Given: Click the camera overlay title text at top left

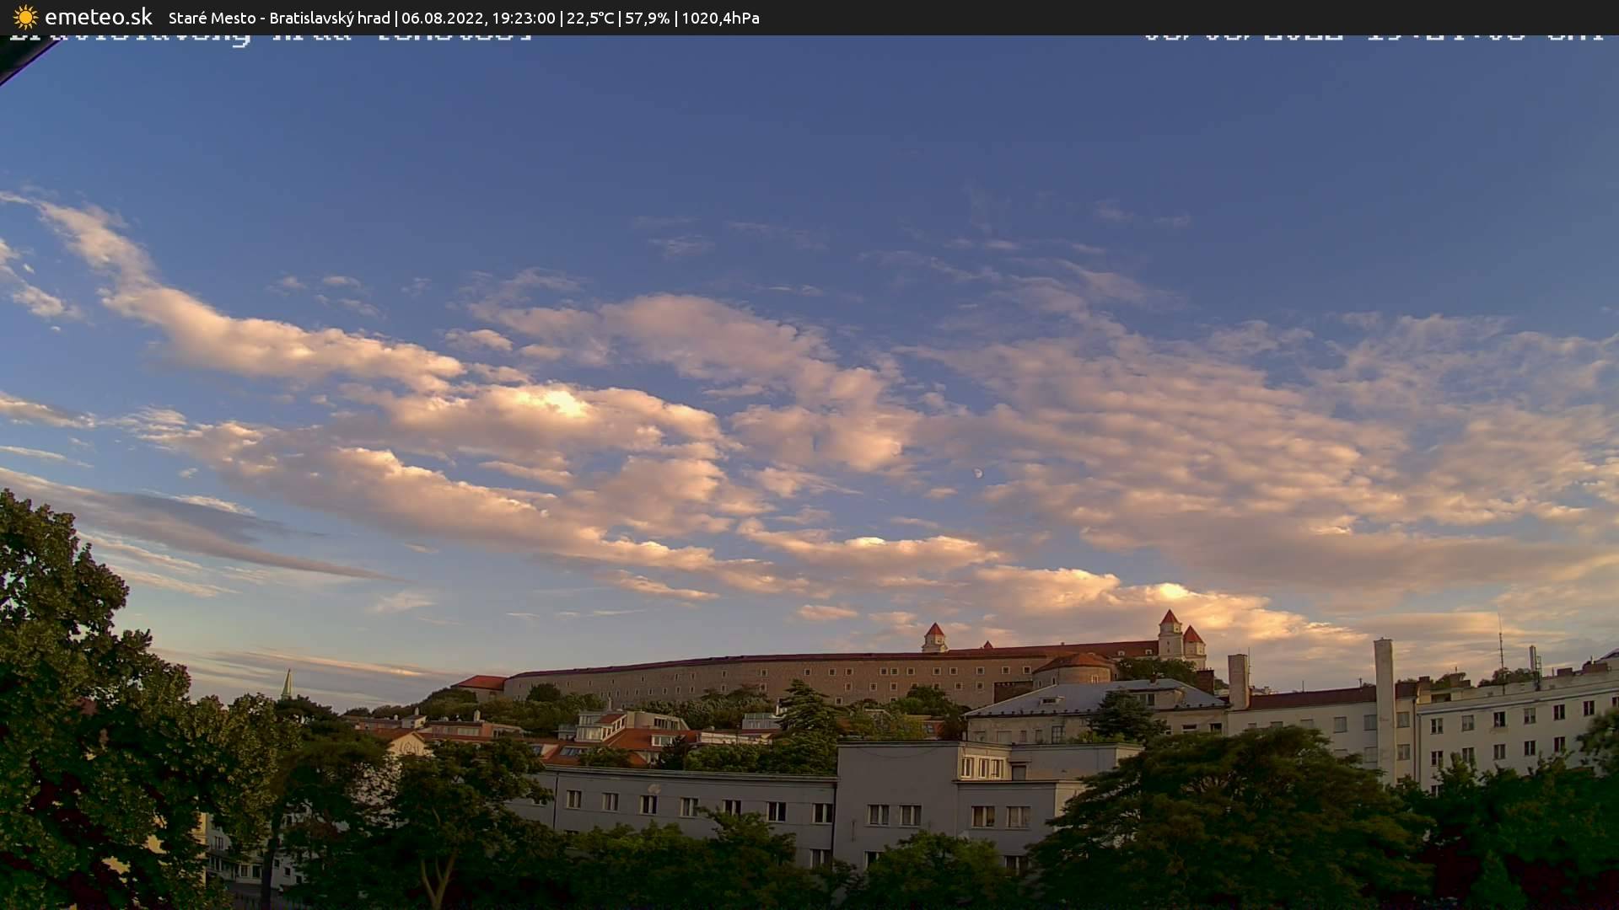Looking at the screenshot, I should (270, 39).
